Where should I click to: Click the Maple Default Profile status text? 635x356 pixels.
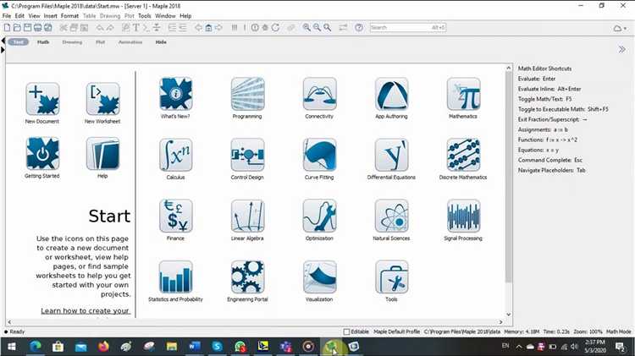pos(396,331)
